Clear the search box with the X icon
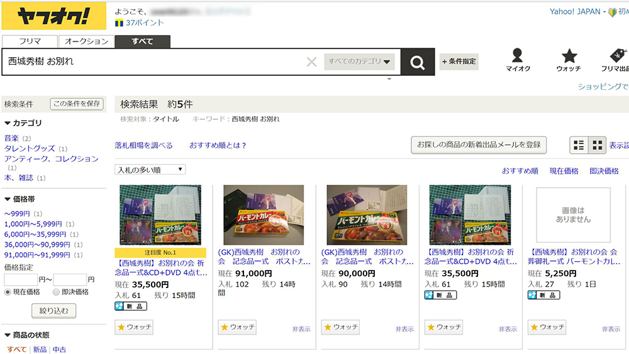The height and width of the screenshot is (354, 629). pos(311,62)
